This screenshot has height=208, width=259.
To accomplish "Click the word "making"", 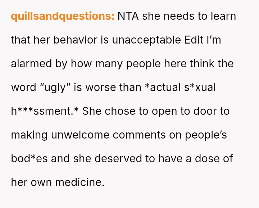I will click(29, 135).
